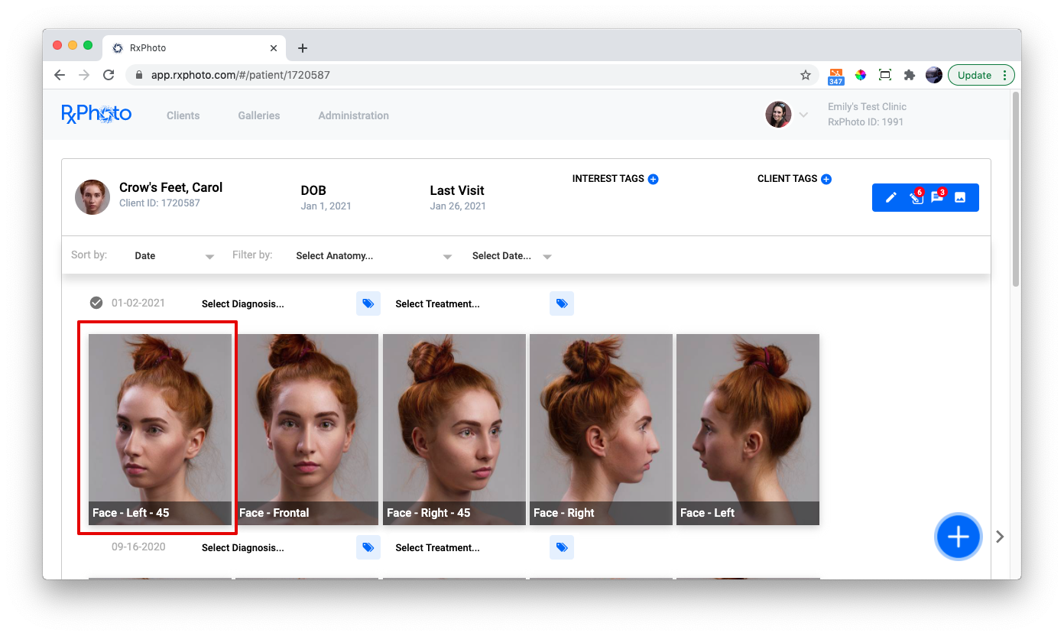Open Select Diagnosis for the 09-16-2020 session
Screen dimensions: 1064x636
243,547
